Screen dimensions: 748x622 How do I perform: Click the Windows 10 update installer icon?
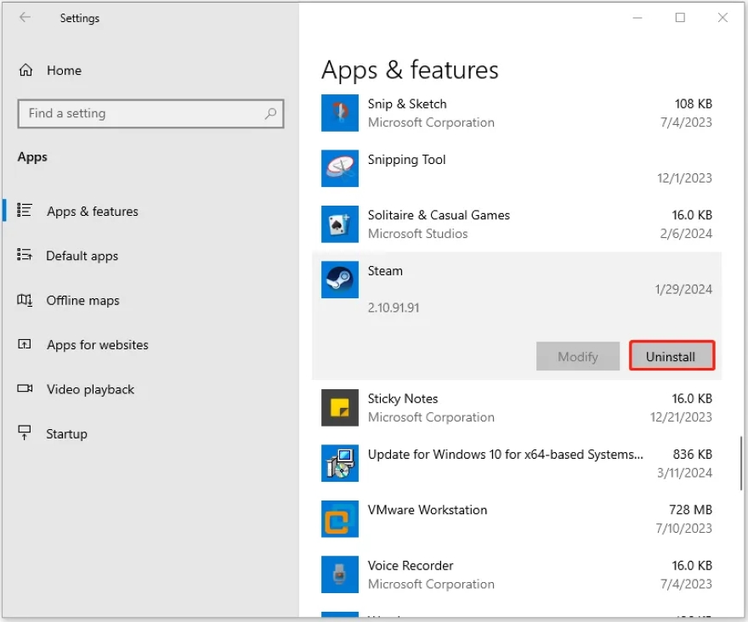(x=339, y=463)
